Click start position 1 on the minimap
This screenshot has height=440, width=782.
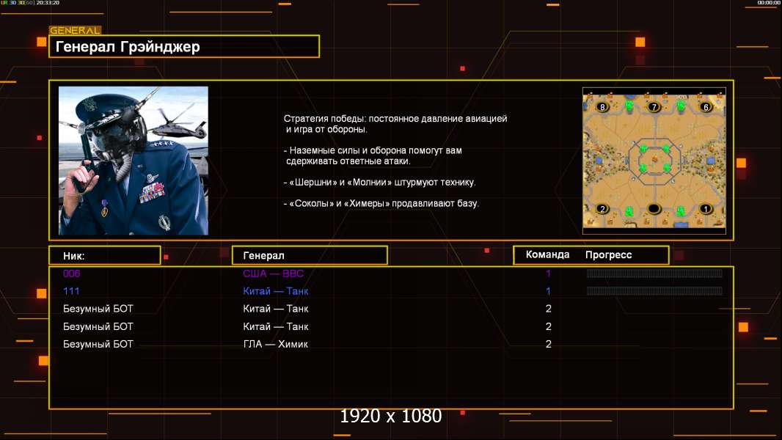click(706, 209)
